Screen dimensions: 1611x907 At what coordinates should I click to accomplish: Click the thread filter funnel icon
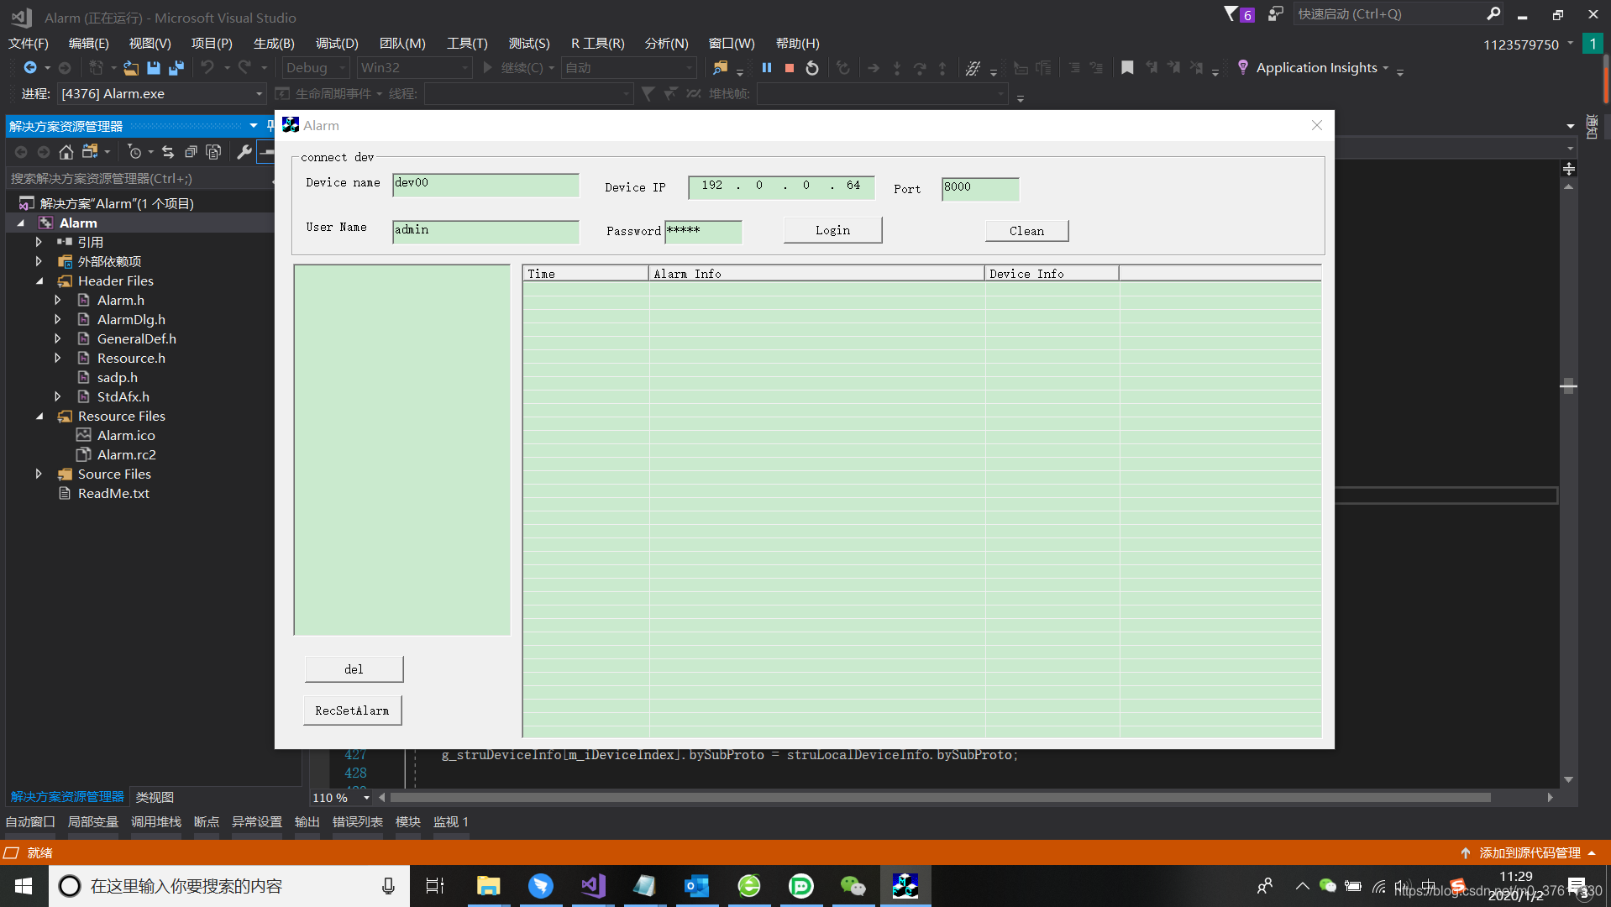tap(648, 94)
